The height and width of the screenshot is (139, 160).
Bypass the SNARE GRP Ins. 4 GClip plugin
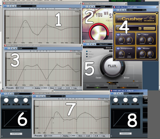(115, 93)
